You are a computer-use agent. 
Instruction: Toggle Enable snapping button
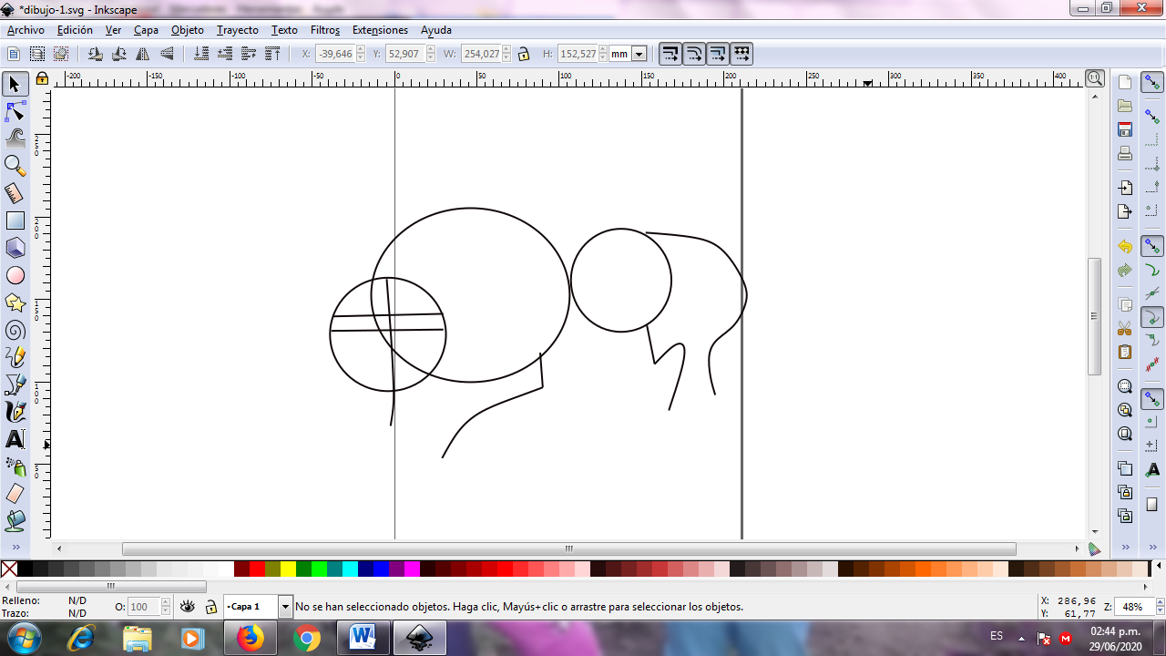1152,83
